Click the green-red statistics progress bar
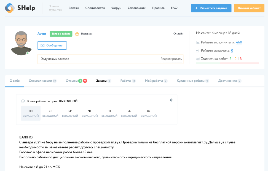 227,63
